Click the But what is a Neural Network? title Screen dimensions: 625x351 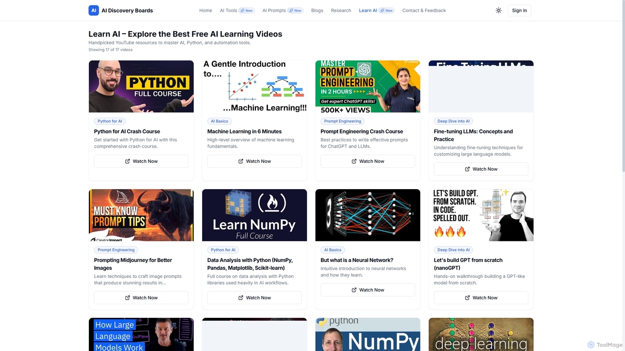[x=357, y=260]
